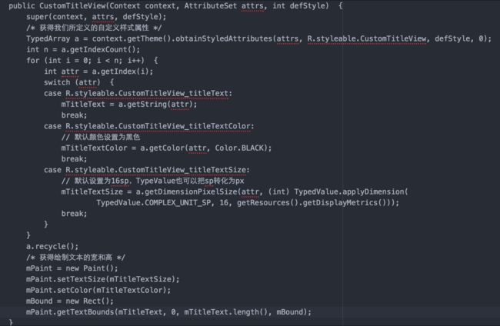Click 'mTitleText.length()' argument

pos(225,312)
